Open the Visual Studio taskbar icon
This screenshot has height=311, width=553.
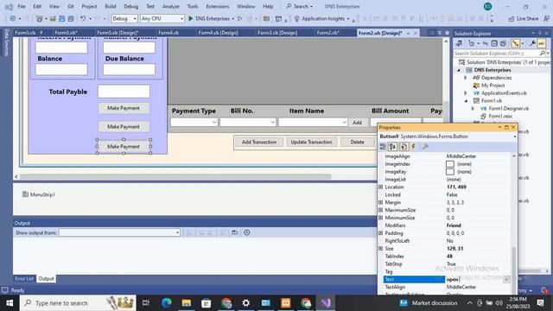pos(326,303)
